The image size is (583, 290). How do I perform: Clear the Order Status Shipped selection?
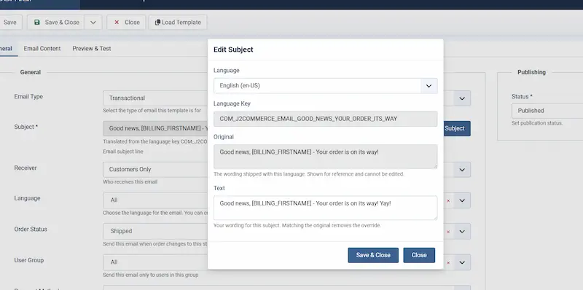click(448, 232)
